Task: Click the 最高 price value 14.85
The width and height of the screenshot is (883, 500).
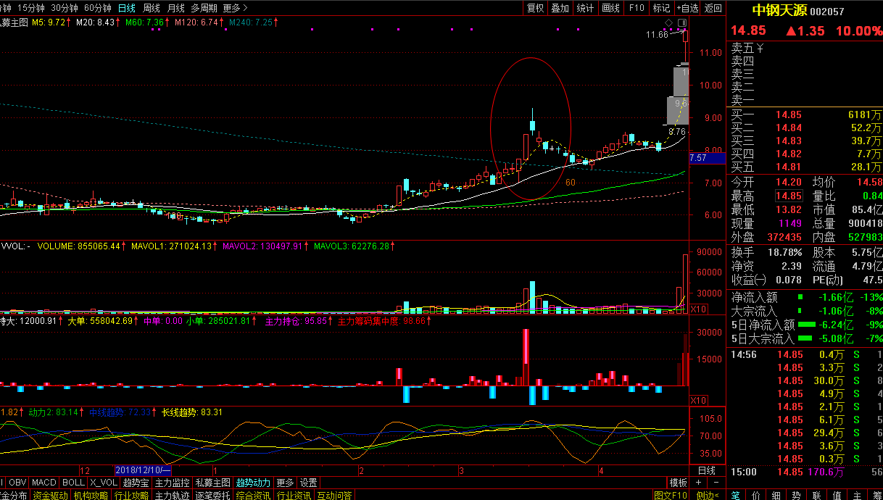Action: pyautogui.click(x=789, y=196)
